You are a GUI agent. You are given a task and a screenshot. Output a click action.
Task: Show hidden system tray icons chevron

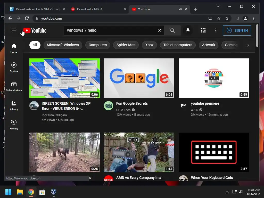click(x=227, y=192)
